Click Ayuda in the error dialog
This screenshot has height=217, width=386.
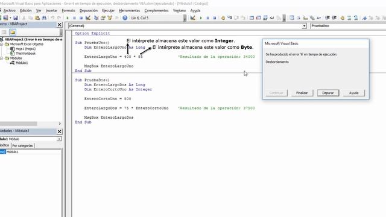354,93
